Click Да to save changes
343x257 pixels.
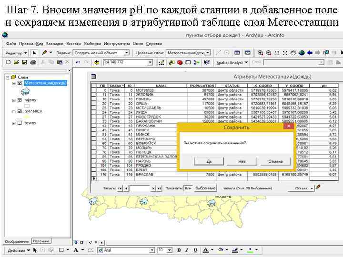tap(209, 161)
